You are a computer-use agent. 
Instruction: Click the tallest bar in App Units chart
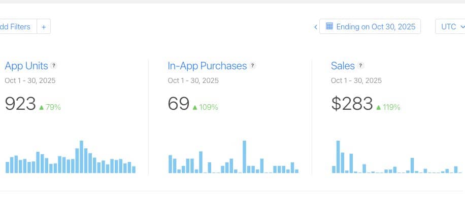pos(81,157)
